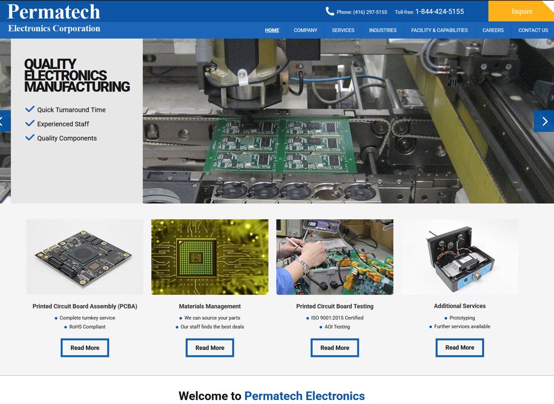
Task: Click the phone handset icon in header
Action: (x=330, y=11)
